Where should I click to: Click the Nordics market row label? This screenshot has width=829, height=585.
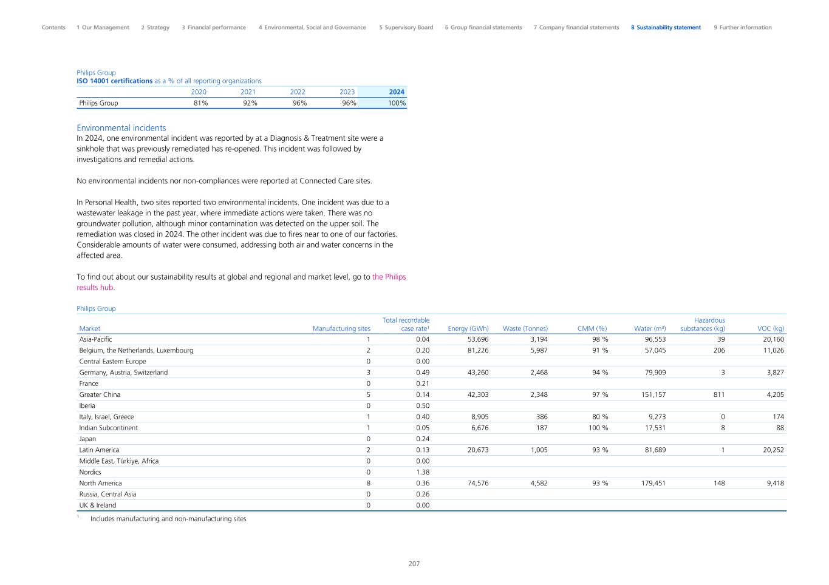90,472
